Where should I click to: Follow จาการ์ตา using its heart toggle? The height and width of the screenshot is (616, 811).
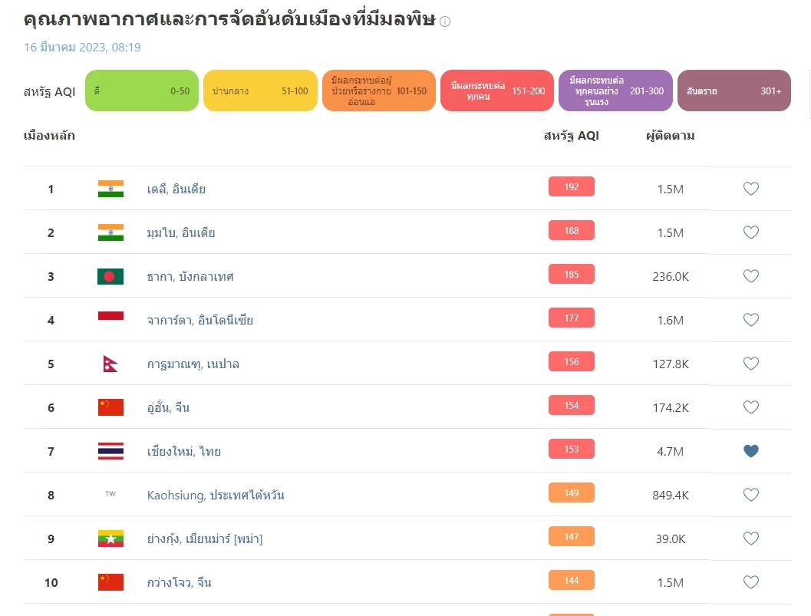click(x=750, y=319)
